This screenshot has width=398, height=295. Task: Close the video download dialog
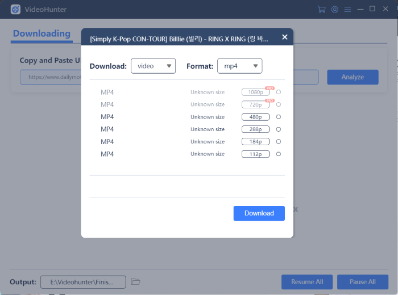coord(285,37)
